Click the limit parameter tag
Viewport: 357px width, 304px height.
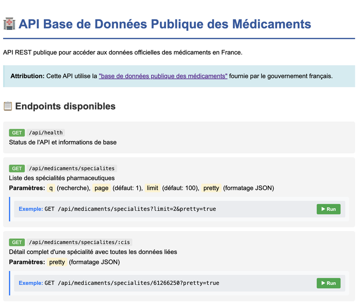click(152, 188)
